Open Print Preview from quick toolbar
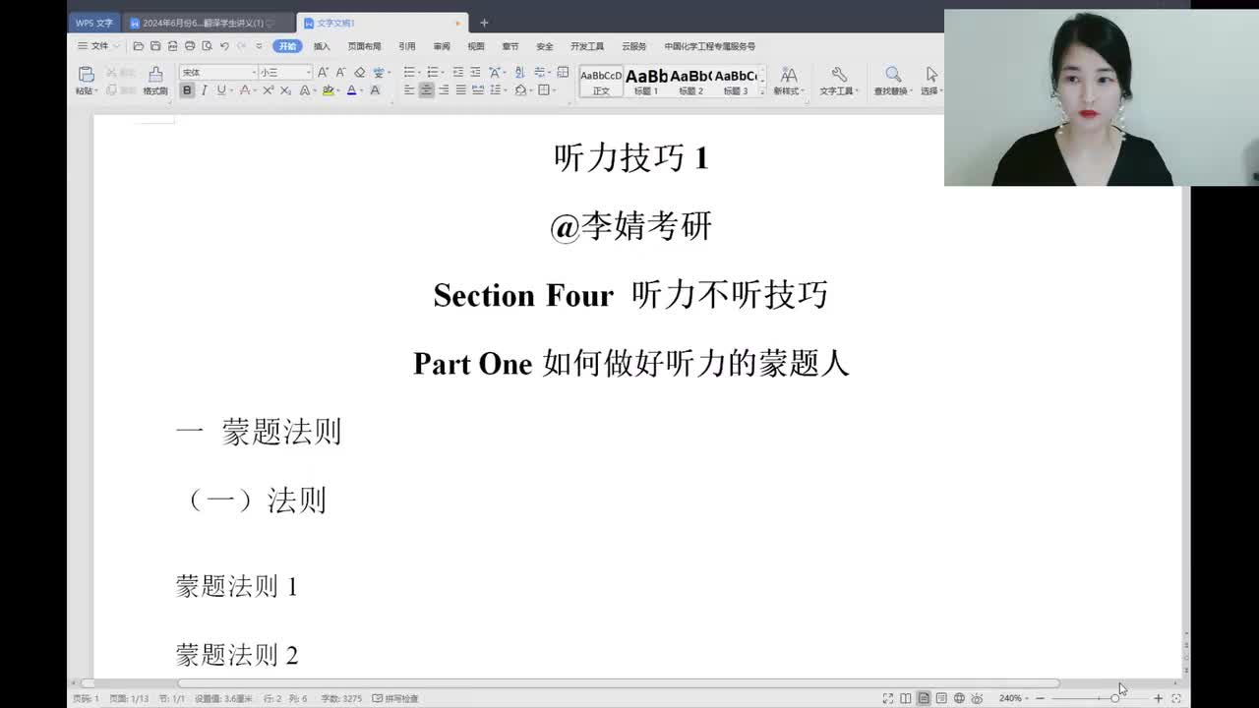Viewport: 1259px width, 708px height. pos(207,46)
